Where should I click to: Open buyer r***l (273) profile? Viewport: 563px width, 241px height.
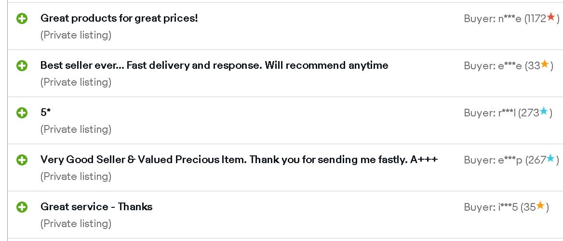coord(508,113)
